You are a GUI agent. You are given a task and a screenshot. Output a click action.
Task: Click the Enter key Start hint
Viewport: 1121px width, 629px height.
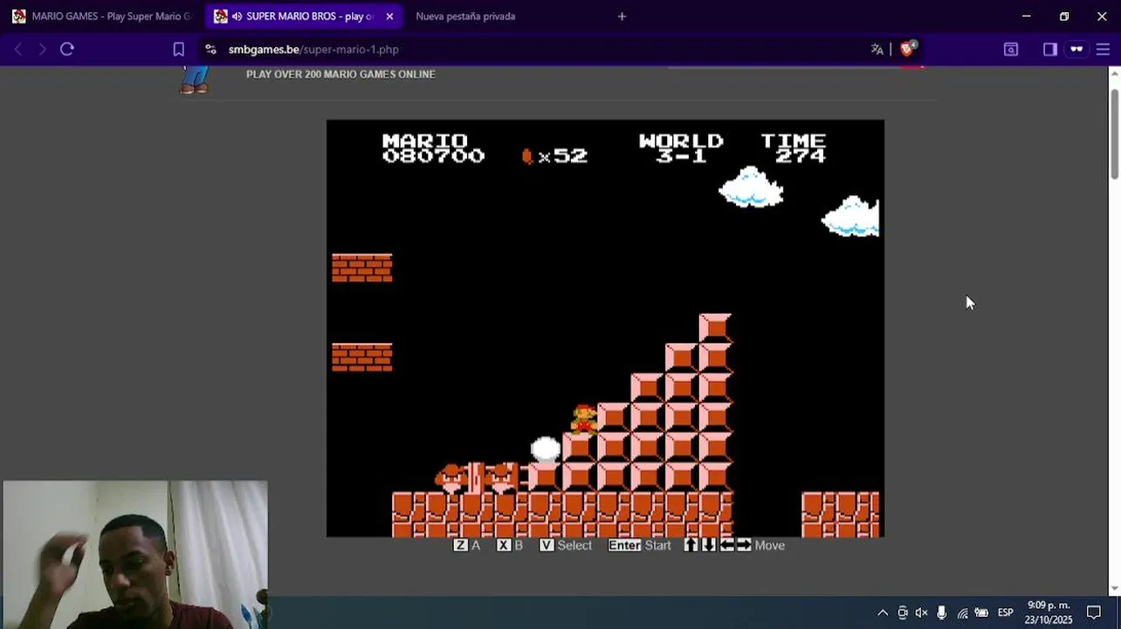[x=640, y=545]
